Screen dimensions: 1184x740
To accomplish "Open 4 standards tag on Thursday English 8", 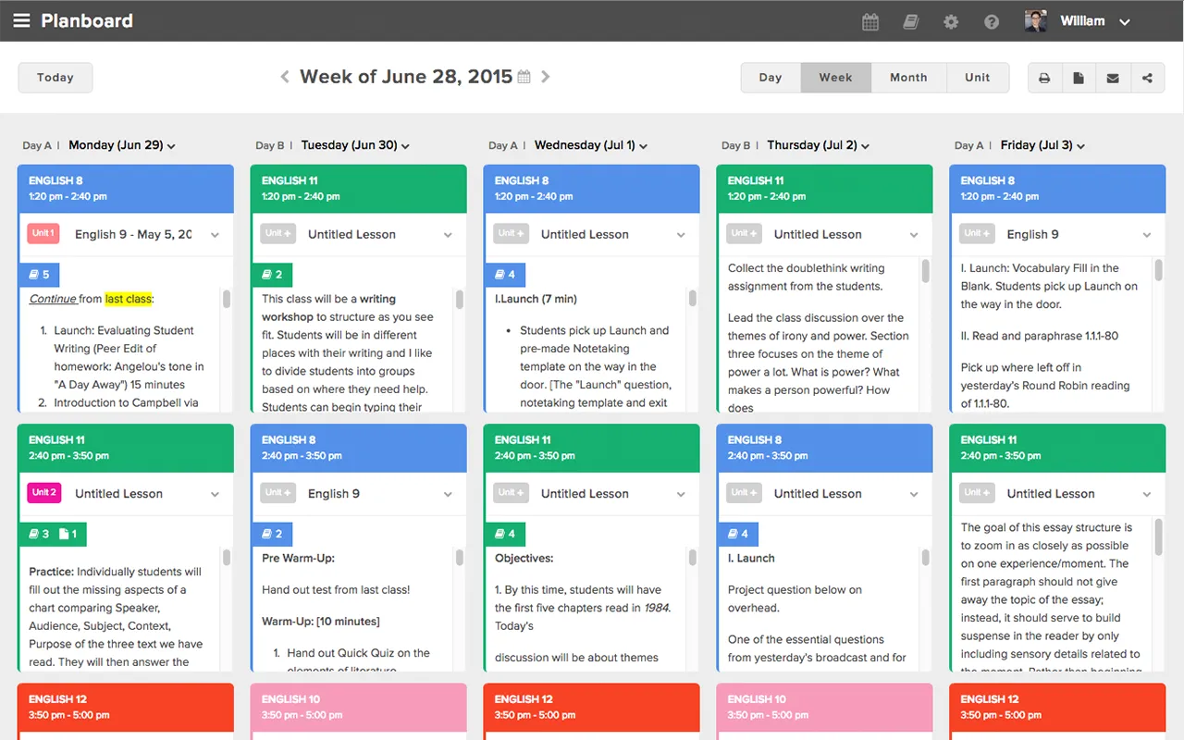I will point(738,534).
